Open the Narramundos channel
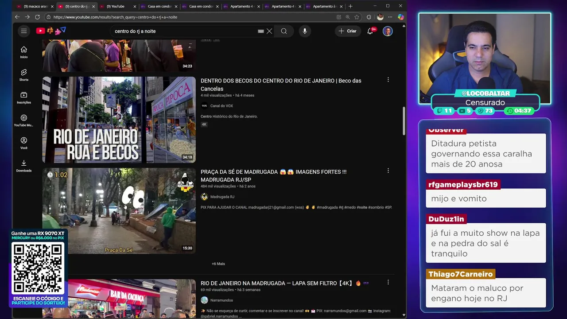The height and width of the screenshot is (319, 567). [x=221, y=300]
